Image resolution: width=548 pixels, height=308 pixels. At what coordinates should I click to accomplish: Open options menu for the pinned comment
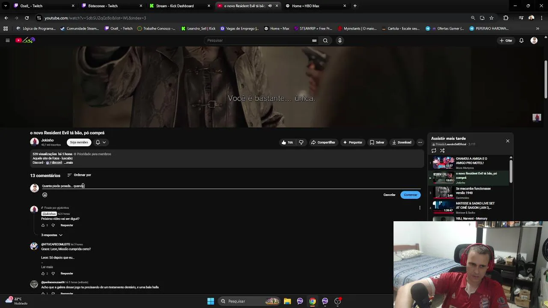tap(420, 208)
